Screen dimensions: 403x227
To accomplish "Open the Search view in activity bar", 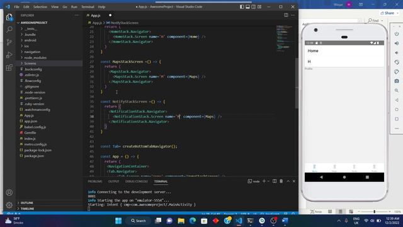I will tap(9, 30).
